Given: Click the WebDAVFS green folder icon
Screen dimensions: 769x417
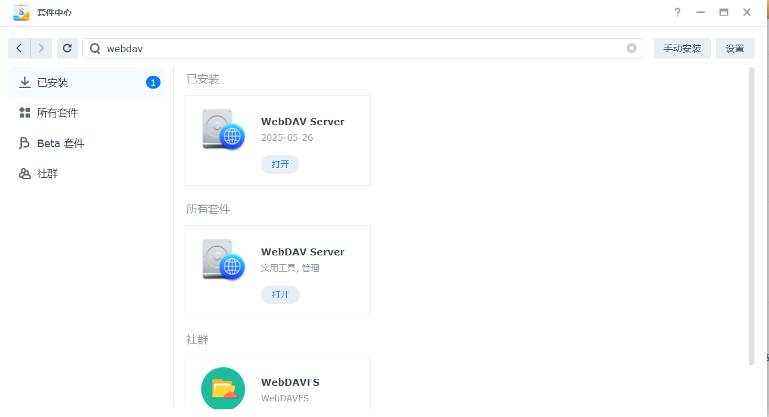Looking at the screenshot, I should coord(223,389).
